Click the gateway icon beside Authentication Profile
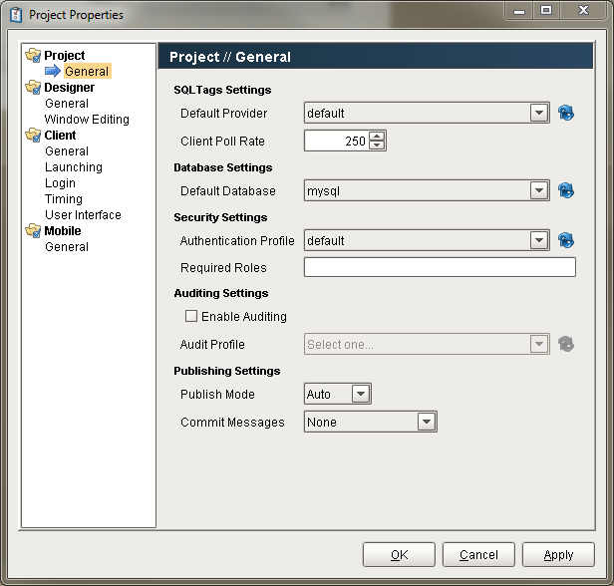The width and height of the screenshot is (614, 586). coord(566,240)
